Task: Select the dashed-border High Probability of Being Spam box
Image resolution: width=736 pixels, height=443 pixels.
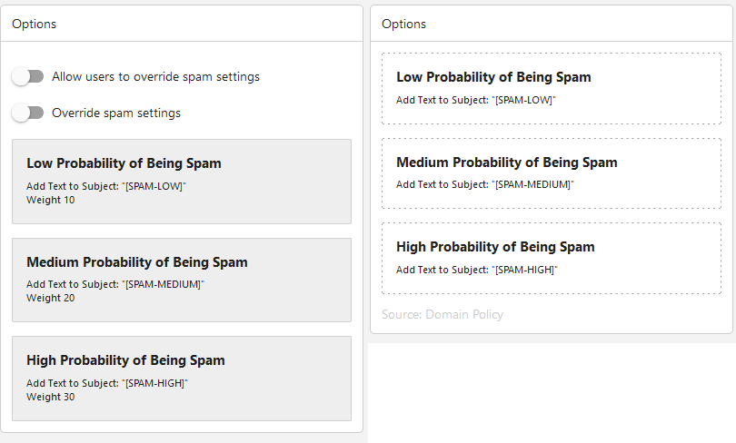Action: 552,258
